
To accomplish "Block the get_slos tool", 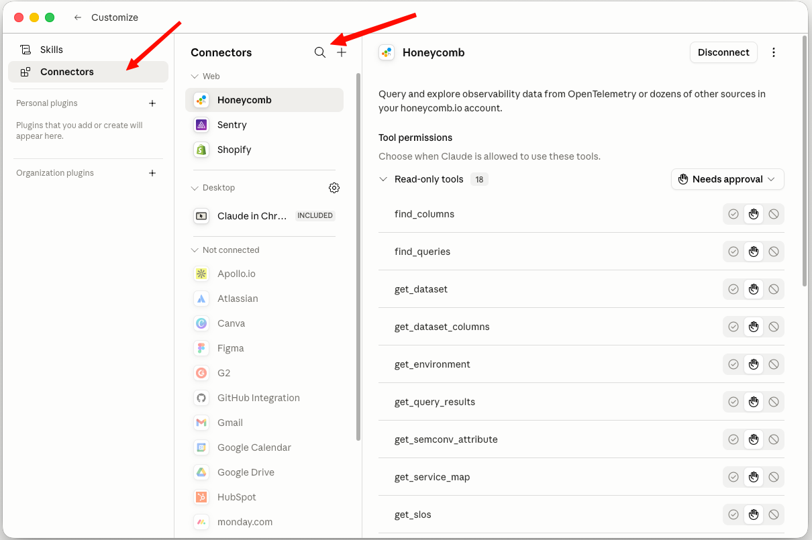I will click(774, 515).
